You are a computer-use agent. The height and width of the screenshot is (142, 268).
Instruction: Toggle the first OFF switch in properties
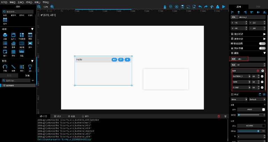(x=262, y=44)
